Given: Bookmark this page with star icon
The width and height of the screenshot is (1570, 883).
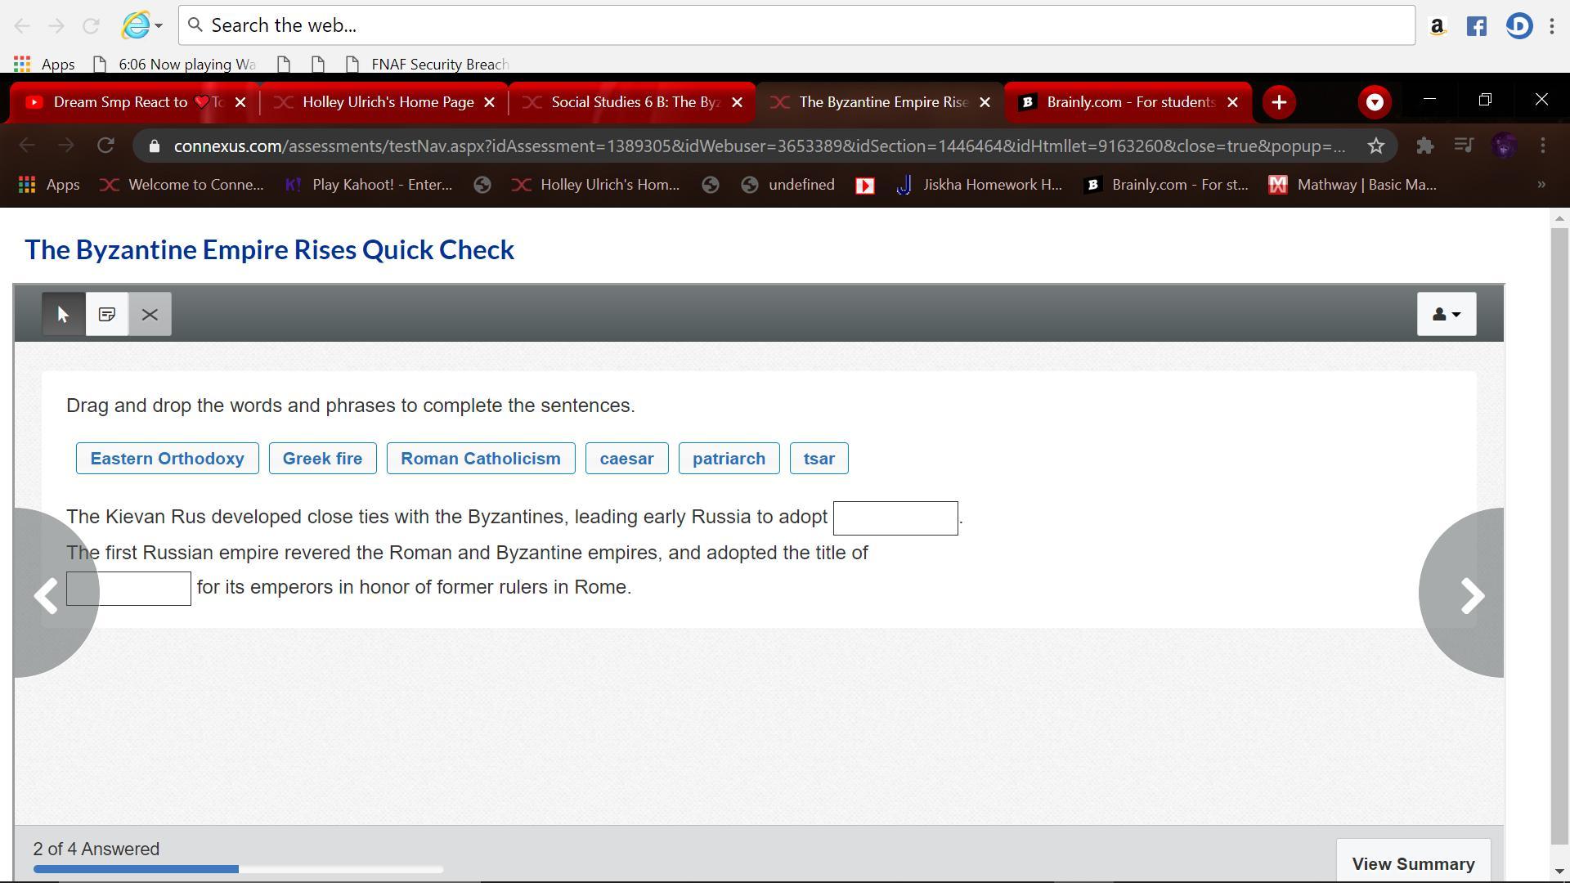Looking at the screenshot, I should (1376, 146).
